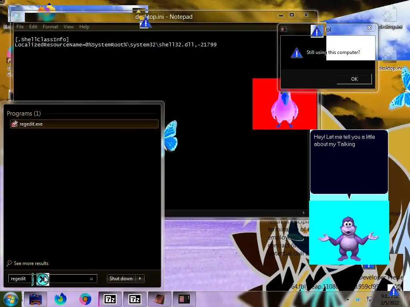Viewport: 410px width, 307px height.
Task: Maximize the Notepad window
Action: click(x=292, y=15)
